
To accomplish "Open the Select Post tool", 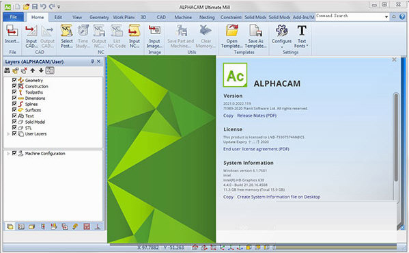I will 67,31.
